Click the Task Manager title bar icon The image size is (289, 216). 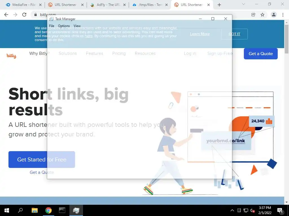51,19
